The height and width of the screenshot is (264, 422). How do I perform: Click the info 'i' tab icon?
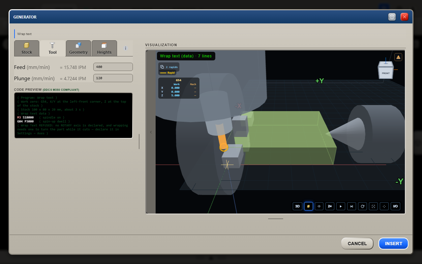click(x=126, y=48)
